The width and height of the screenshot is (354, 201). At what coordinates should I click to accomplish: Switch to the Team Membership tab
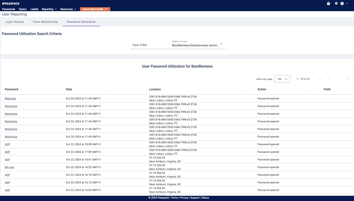coord(45,22)
